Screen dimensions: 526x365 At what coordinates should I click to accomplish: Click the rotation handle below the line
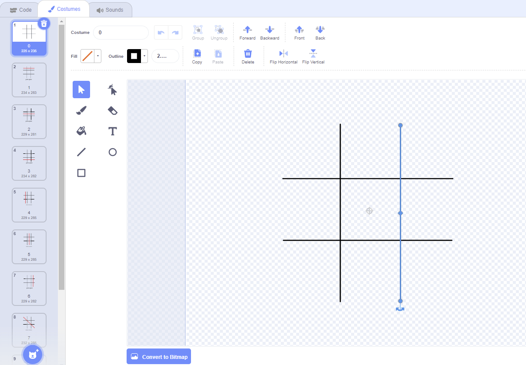tap(400, 309)
